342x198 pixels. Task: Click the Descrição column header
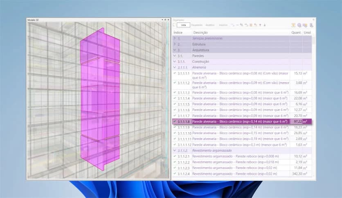pyautogui.click(x=201, y=32)
